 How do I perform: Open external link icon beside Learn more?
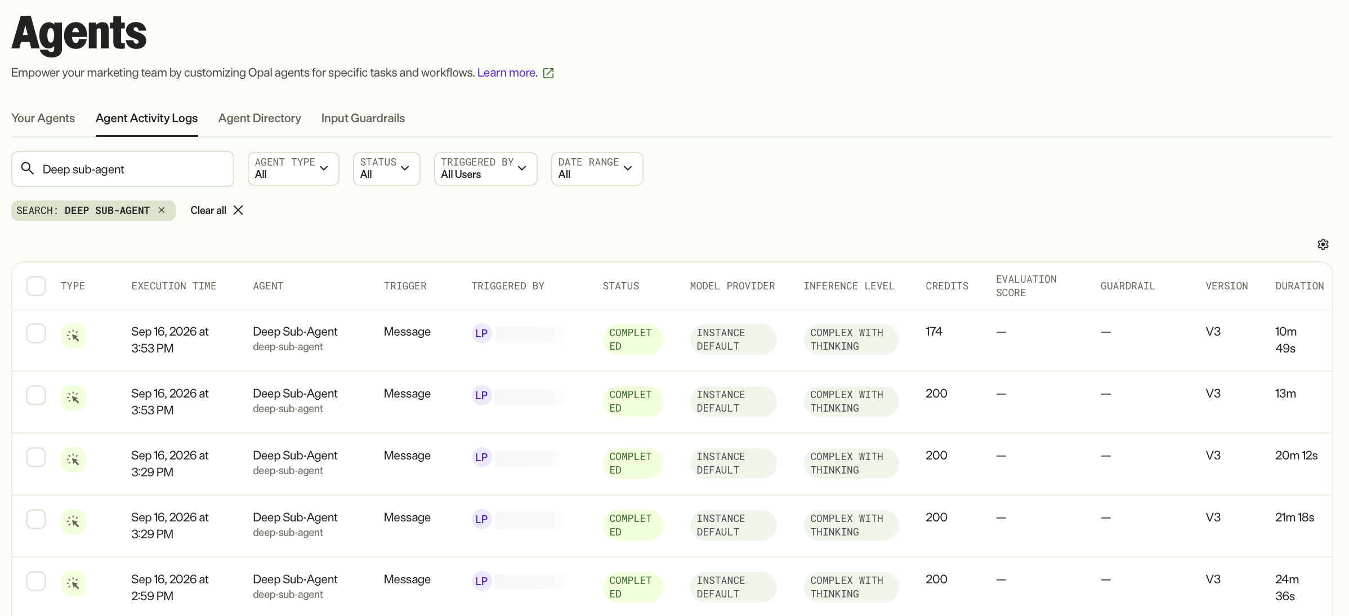tap(548, 73)
